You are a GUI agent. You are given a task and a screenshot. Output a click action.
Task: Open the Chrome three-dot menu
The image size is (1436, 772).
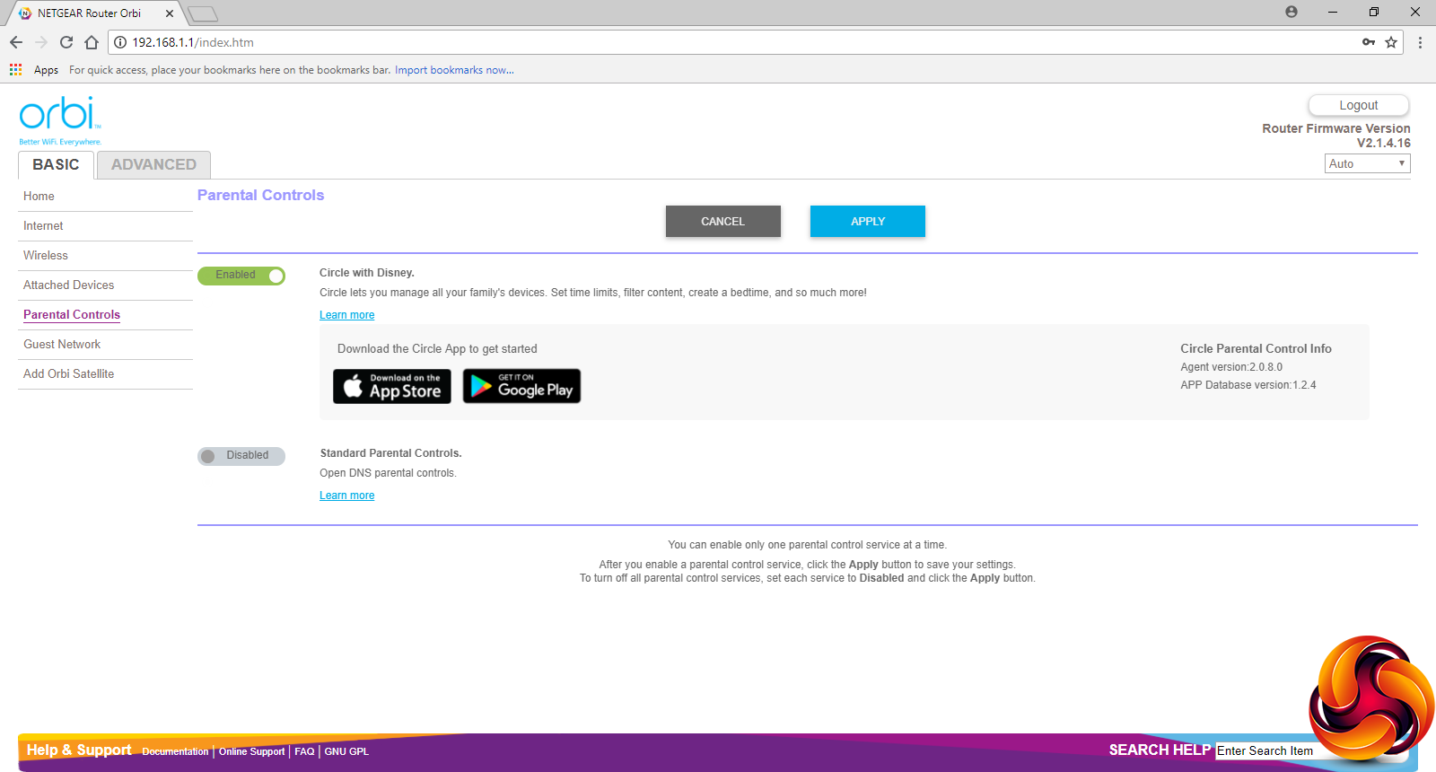pos(1420,42)
